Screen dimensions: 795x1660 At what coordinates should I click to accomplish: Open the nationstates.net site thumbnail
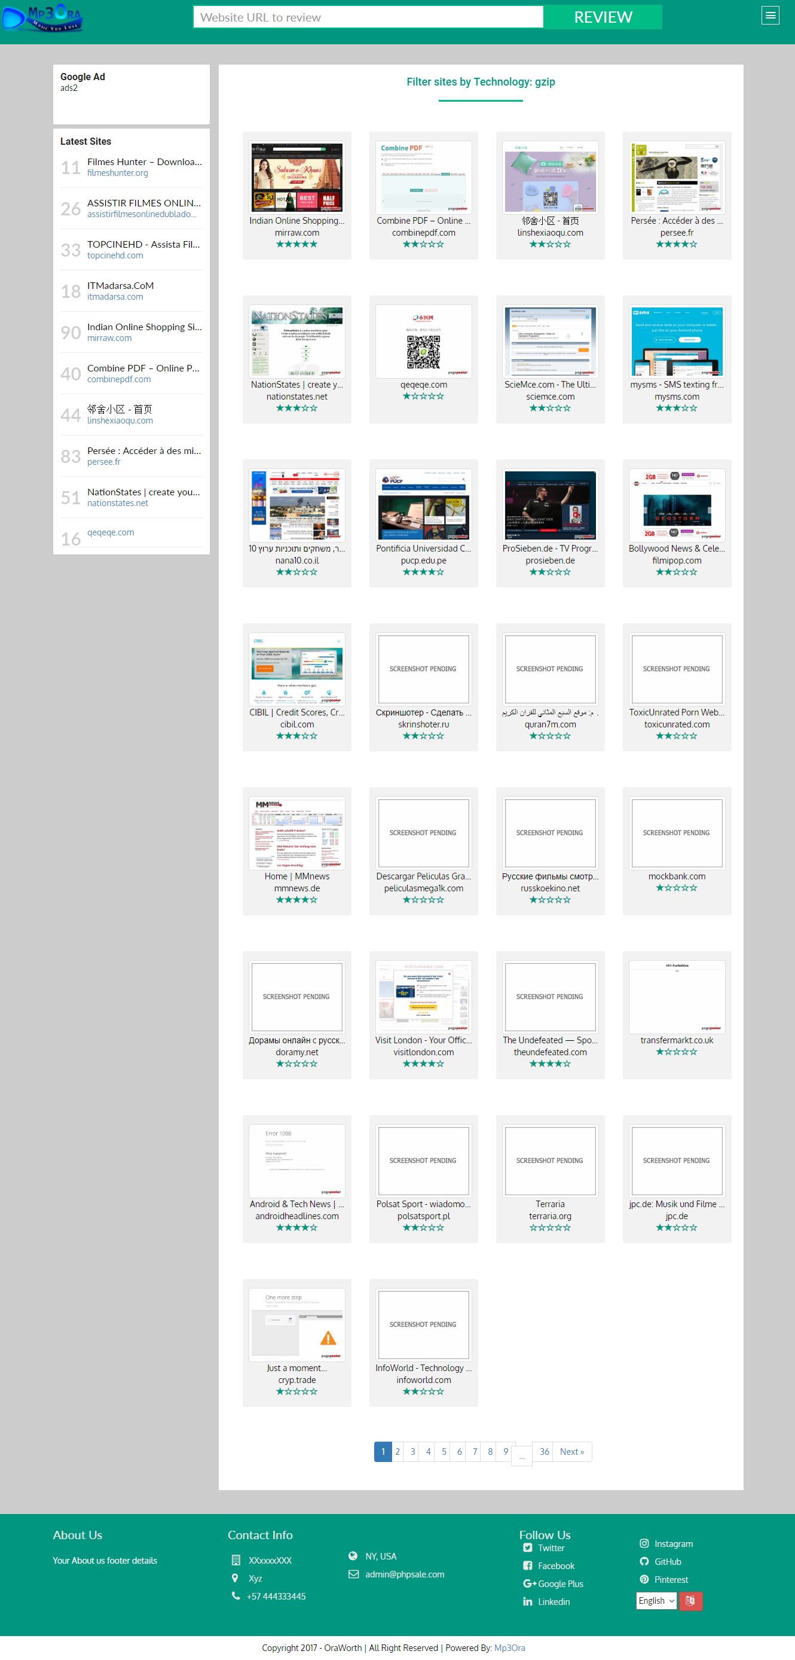click(x=296, y=342)
